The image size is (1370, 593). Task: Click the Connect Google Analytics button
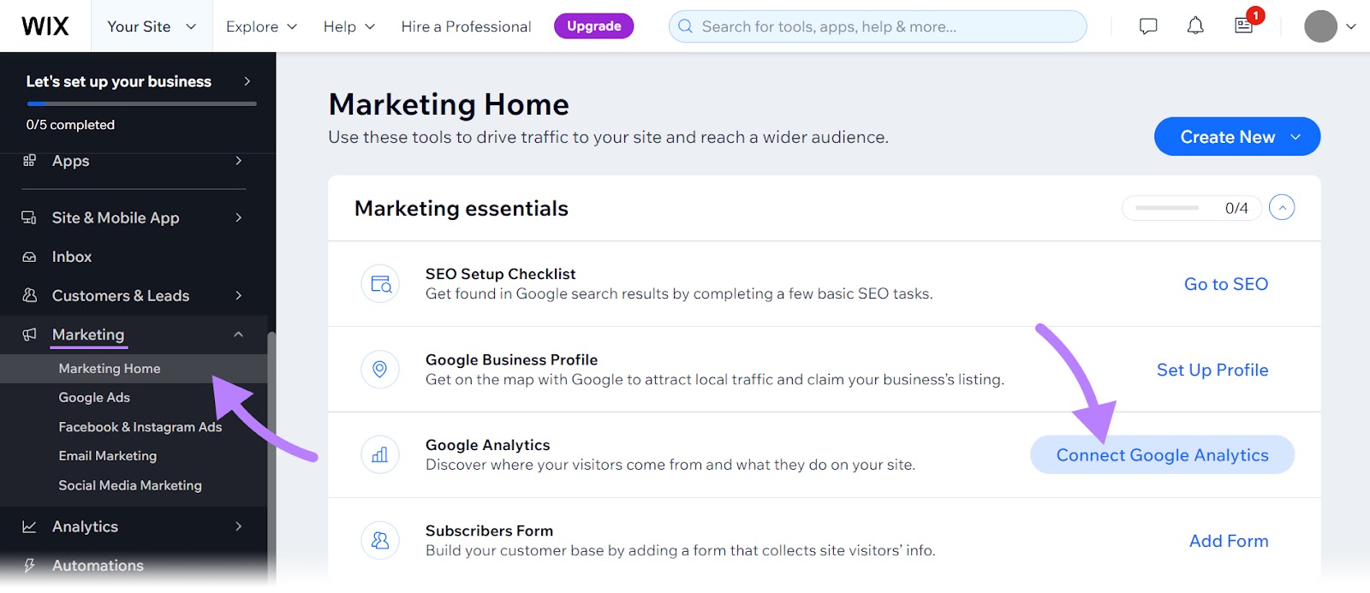[1160, 454]
